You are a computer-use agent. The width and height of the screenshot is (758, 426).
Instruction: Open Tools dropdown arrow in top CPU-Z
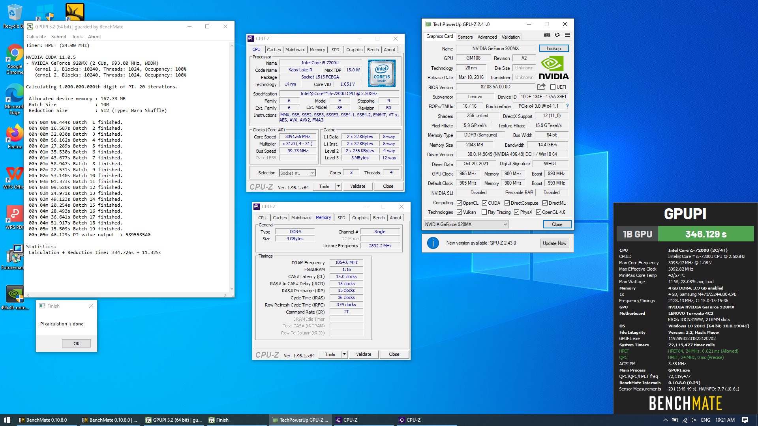(338, 186)
